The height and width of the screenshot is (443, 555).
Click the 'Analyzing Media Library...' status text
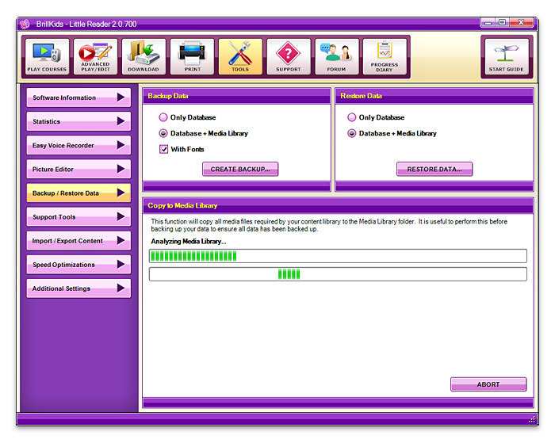[189, 242]
